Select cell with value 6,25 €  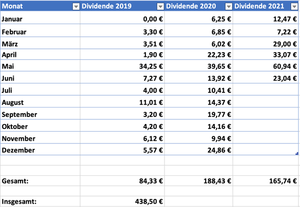click(x=199, y=18)
